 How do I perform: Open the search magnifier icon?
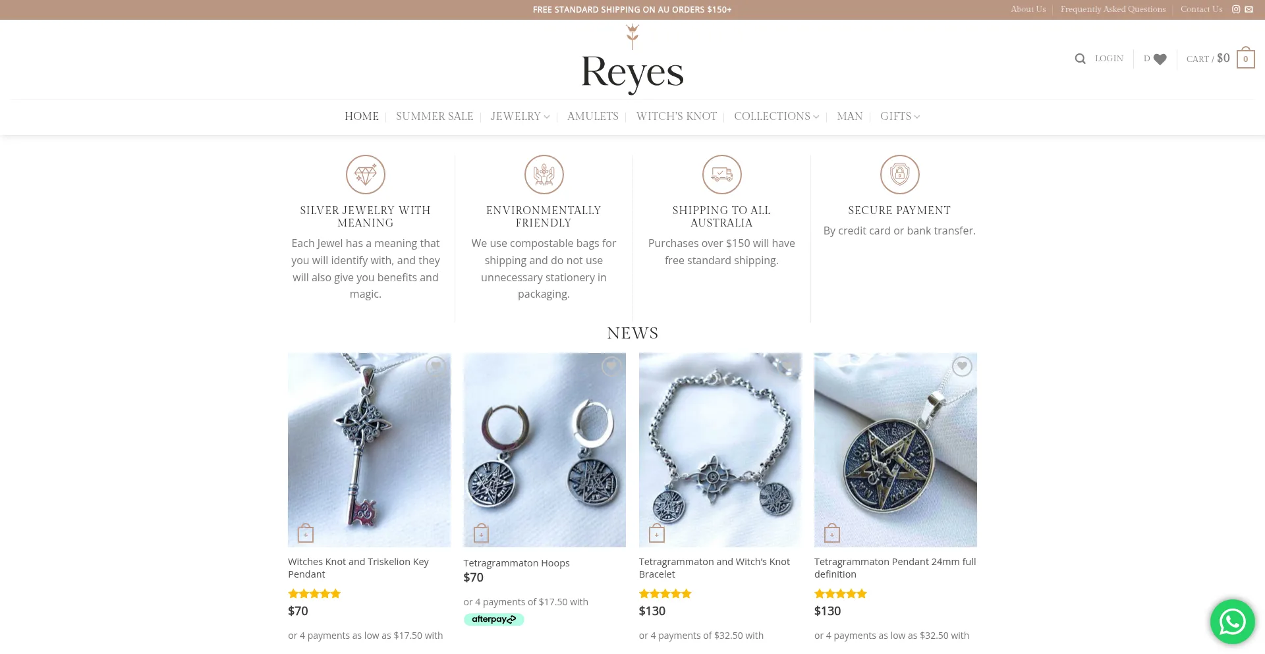click(1080, 59)
